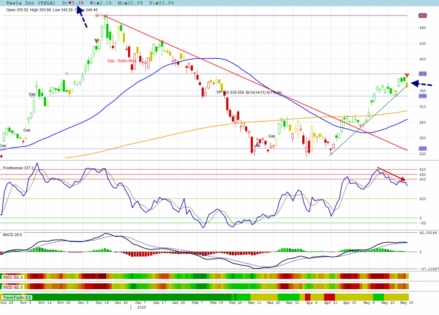The image size is (439, 315).
Task: Click the yearly change Y: 93.8% value
Action: click(161, 3)
